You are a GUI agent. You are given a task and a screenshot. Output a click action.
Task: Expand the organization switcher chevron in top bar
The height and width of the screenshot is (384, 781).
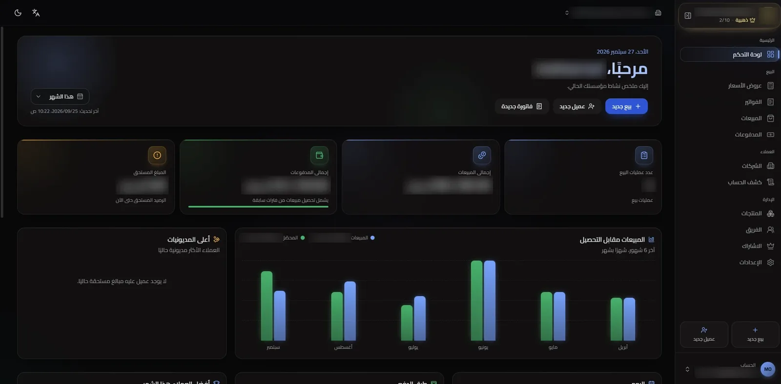coord(567,13)
